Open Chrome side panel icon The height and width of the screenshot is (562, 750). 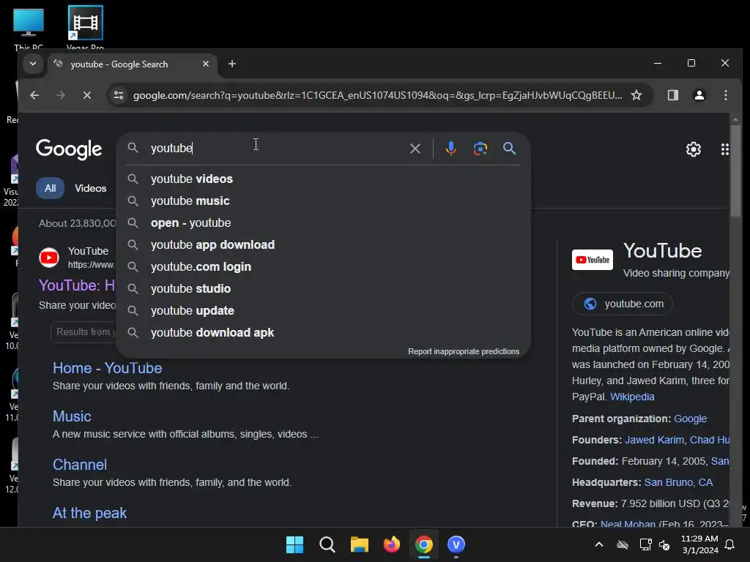[673, 95]
